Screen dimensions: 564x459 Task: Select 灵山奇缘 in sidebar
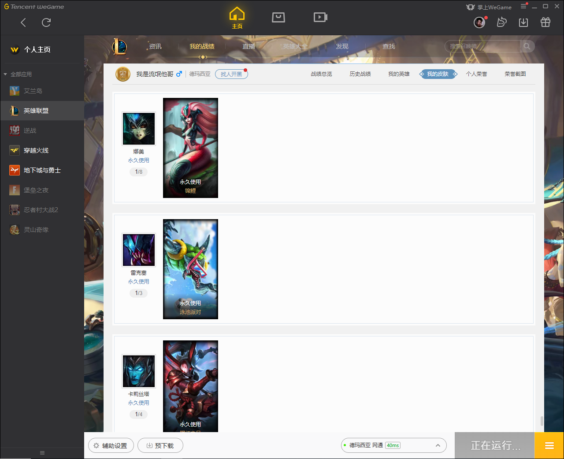42,230
